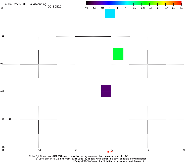The width and height of the screenshot is (186, 163).
Task: Click the green data square
Action: click(118, 54)
